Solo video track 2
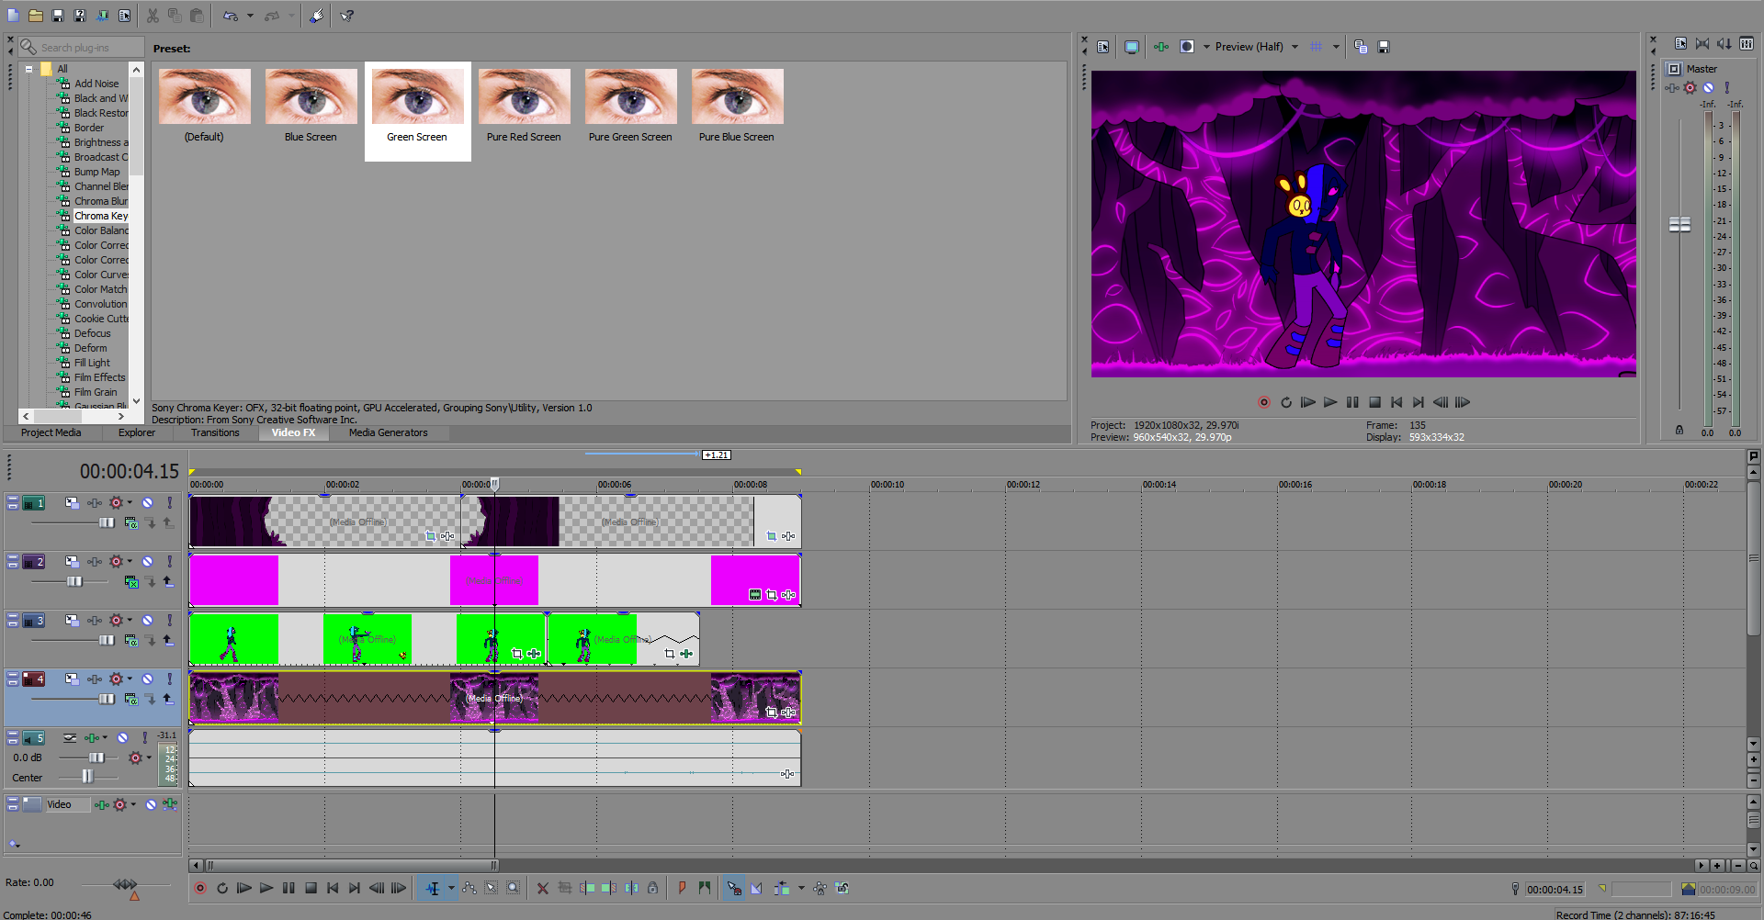Viewport: 1764px width, 920px height. (x=169, y=561)
